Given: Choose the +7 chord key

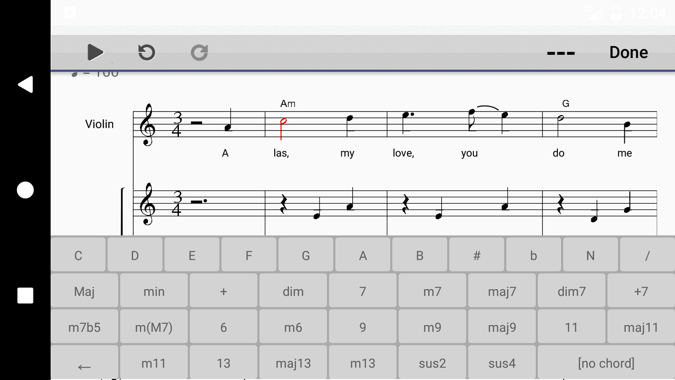Looking at the screenshot, I should 641,290.
